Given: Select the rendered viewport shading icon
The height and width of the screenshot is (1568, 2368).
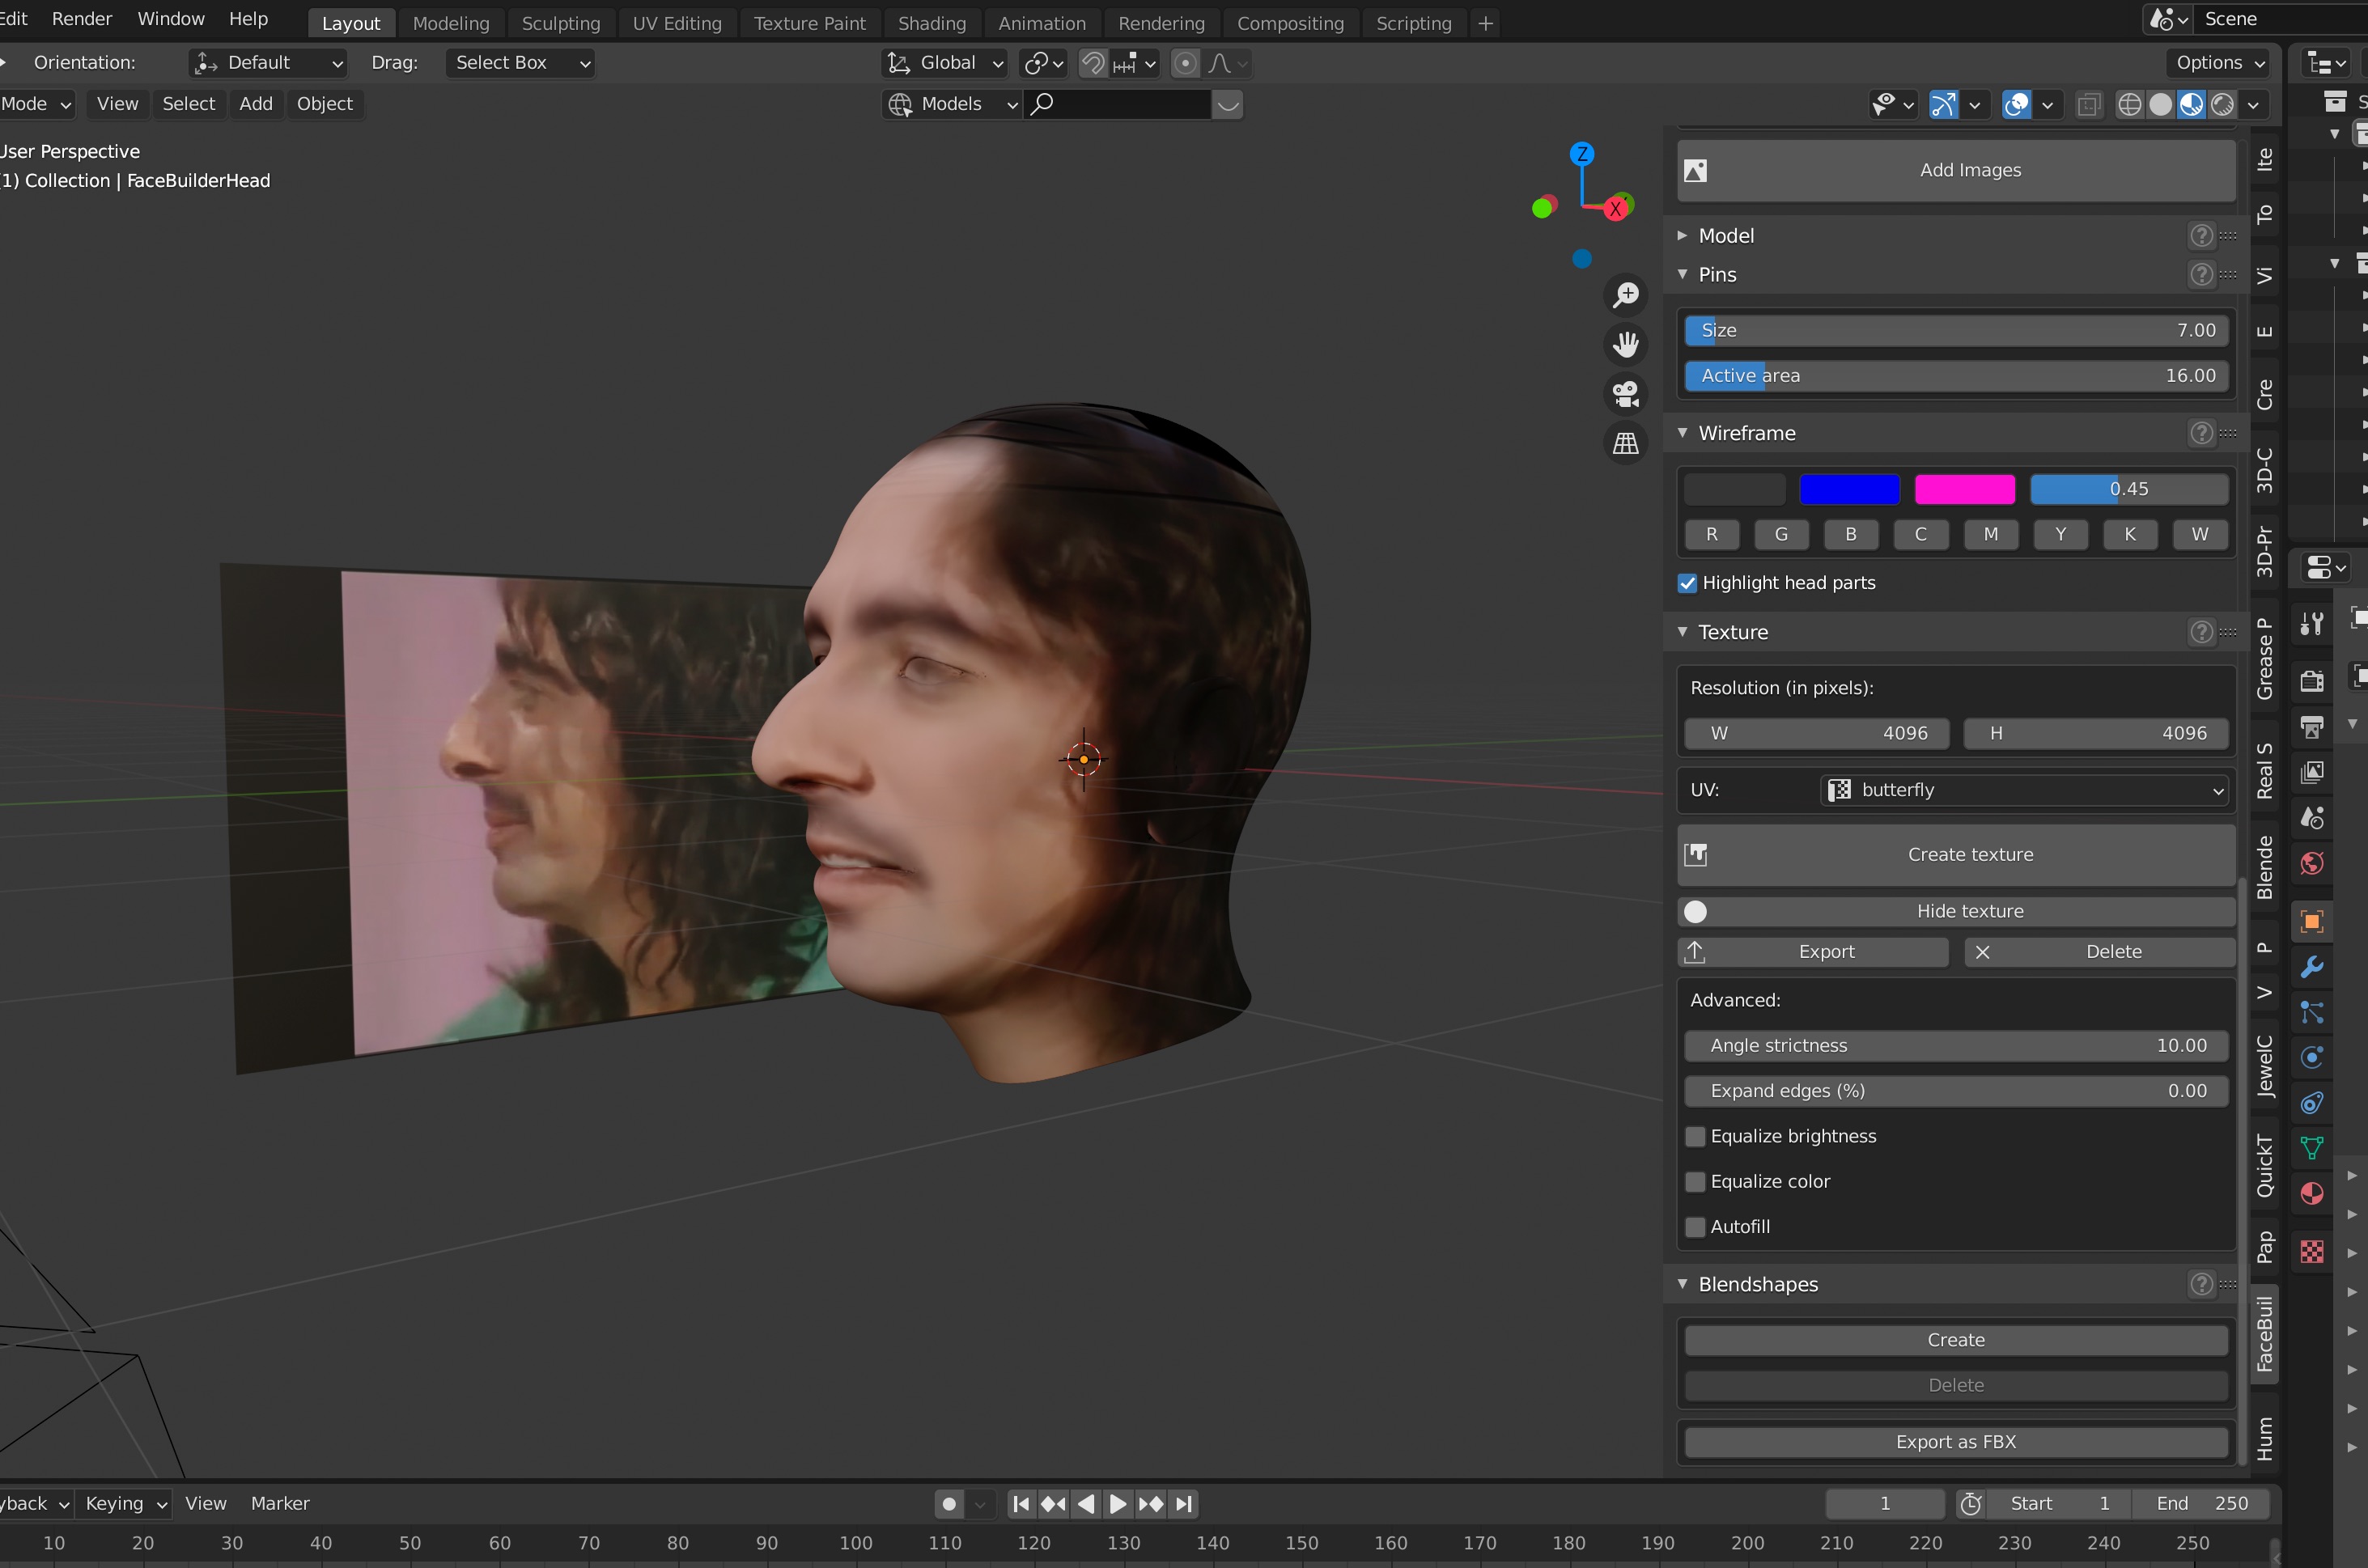Looking at the screenshot, I should (x=2222, y=104).
